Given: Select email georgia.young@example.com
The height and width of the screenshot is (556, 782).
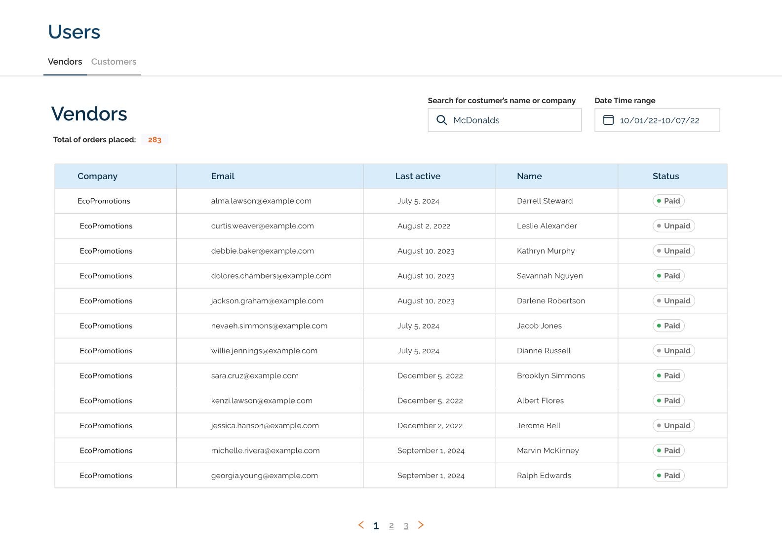Looking at the screenshot, I should [264, 476].
